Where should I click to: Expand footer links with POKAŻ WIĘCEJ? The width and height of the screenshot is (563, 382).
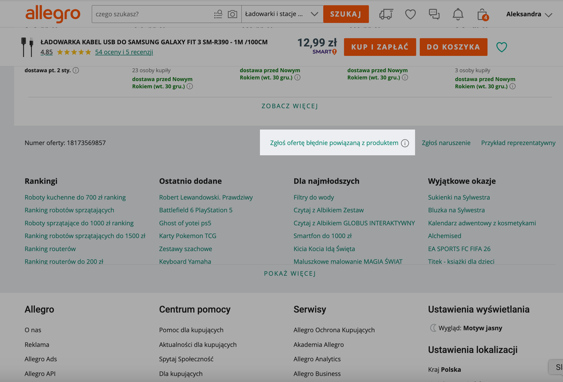pyautogui.click(x=290, y=274)
